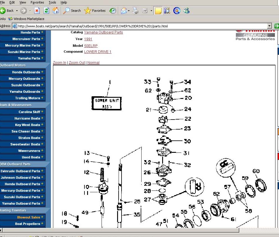Click the Yamaha Genuine Parts & Accessories logo
Screen dimensions: 279x237
(255, 35)
